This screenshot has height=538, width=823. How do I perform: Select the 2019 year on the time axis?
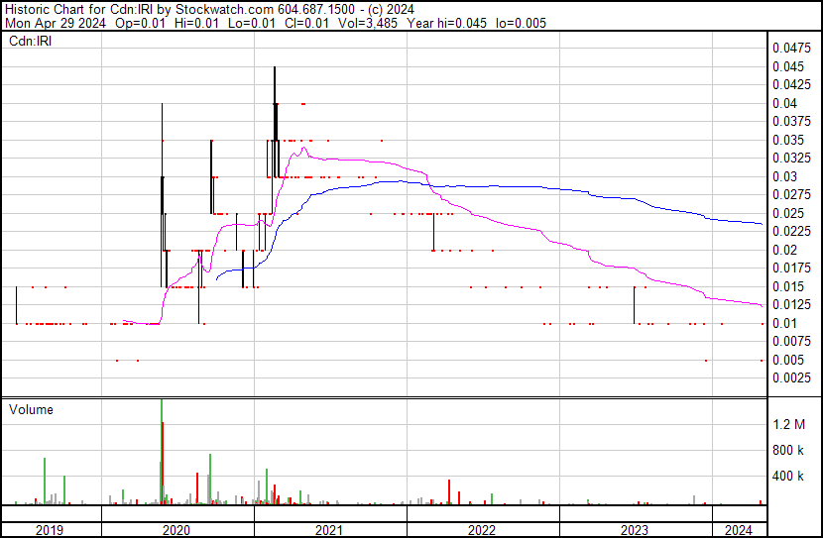(x=50, y=530)
